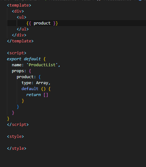Click the 'name' property key
Image resolution: width=146 pixels, height=167 pixels.
click(x=17, y=65)
